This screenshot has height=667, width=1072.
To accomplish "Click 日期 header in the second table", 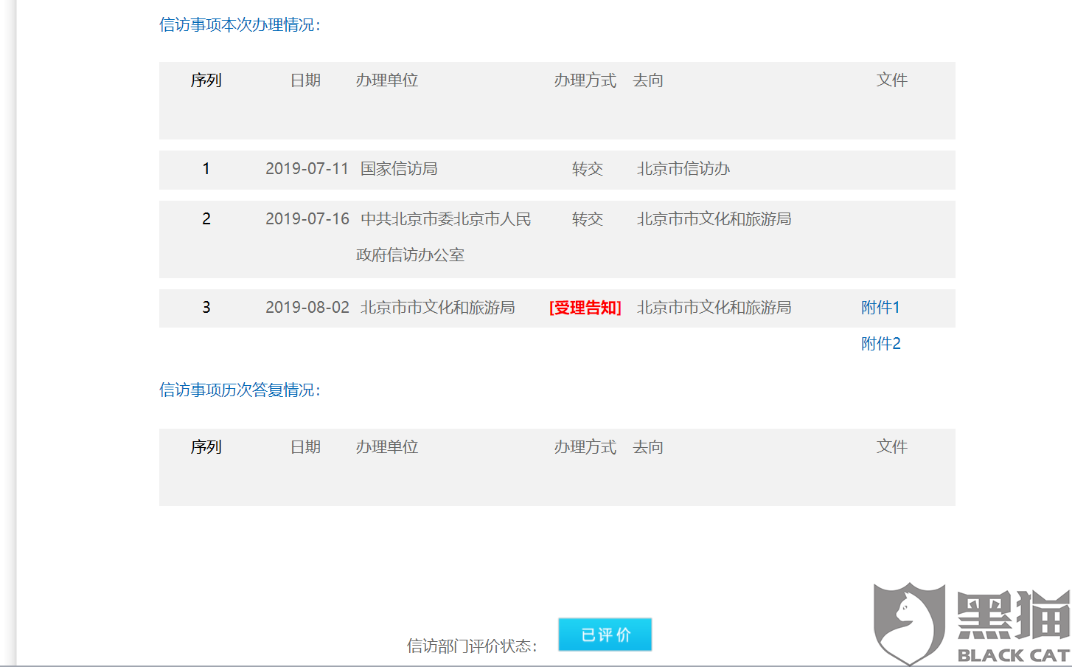I will 305,447.
